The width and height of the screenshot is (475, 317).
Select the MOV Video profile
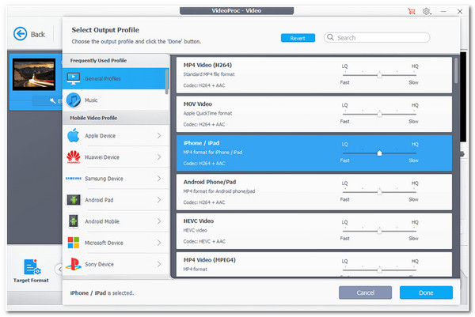313,114
